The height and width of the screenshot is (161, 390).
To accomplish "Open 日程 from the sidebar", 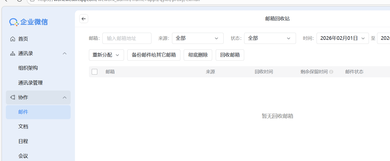I will (x=23, y=141).
